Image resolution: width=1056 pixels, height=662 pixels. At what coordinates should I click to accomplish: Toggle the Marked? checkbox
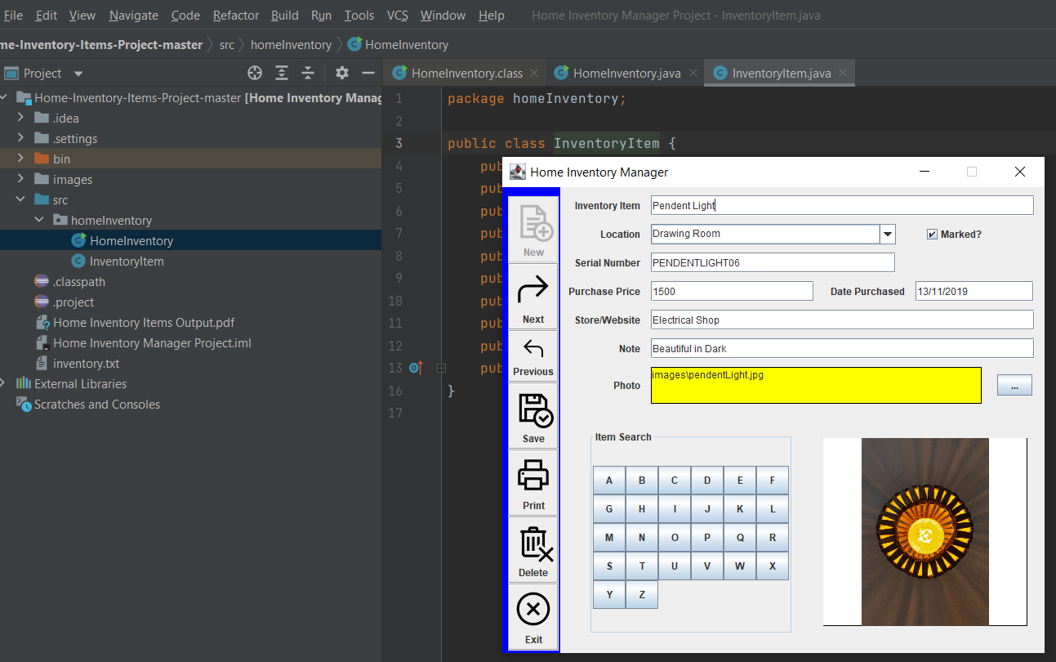[931, 233]
